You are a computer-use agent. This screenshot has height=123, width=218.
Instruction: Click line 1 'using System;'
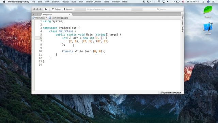click(53, 21)
